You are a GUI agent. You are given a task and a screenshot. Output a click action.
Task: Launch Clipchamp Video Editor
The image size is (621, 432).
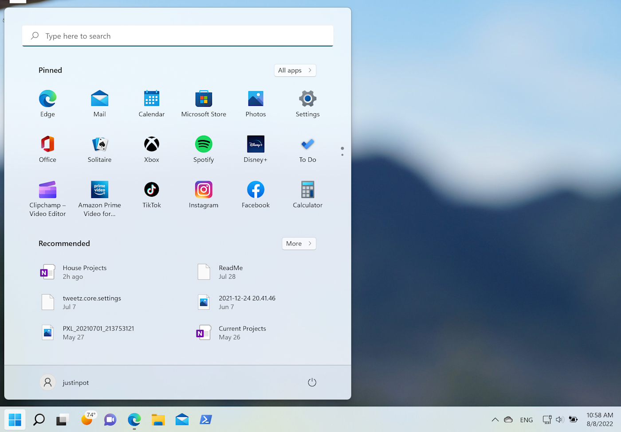coord(47,199)
